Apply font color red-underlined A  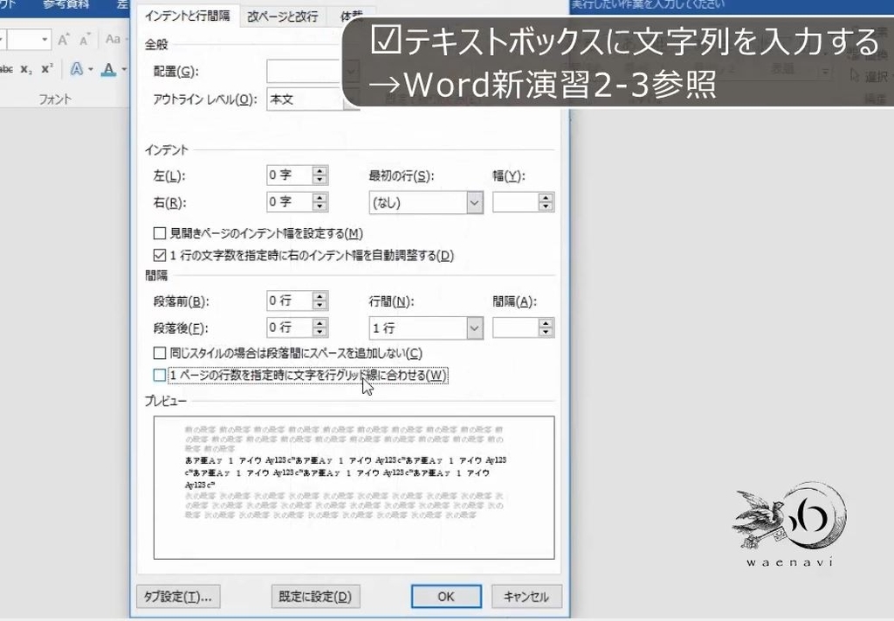[108, 70]
